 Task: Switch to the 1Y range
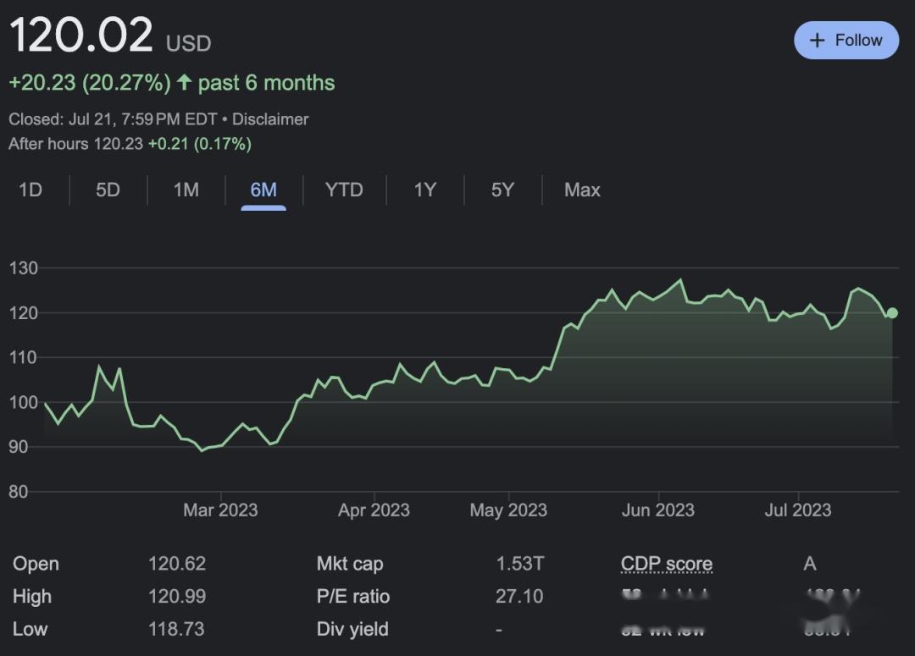click(424, 190)
